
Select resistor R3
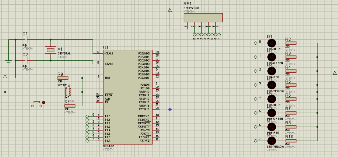pos(291,57)
